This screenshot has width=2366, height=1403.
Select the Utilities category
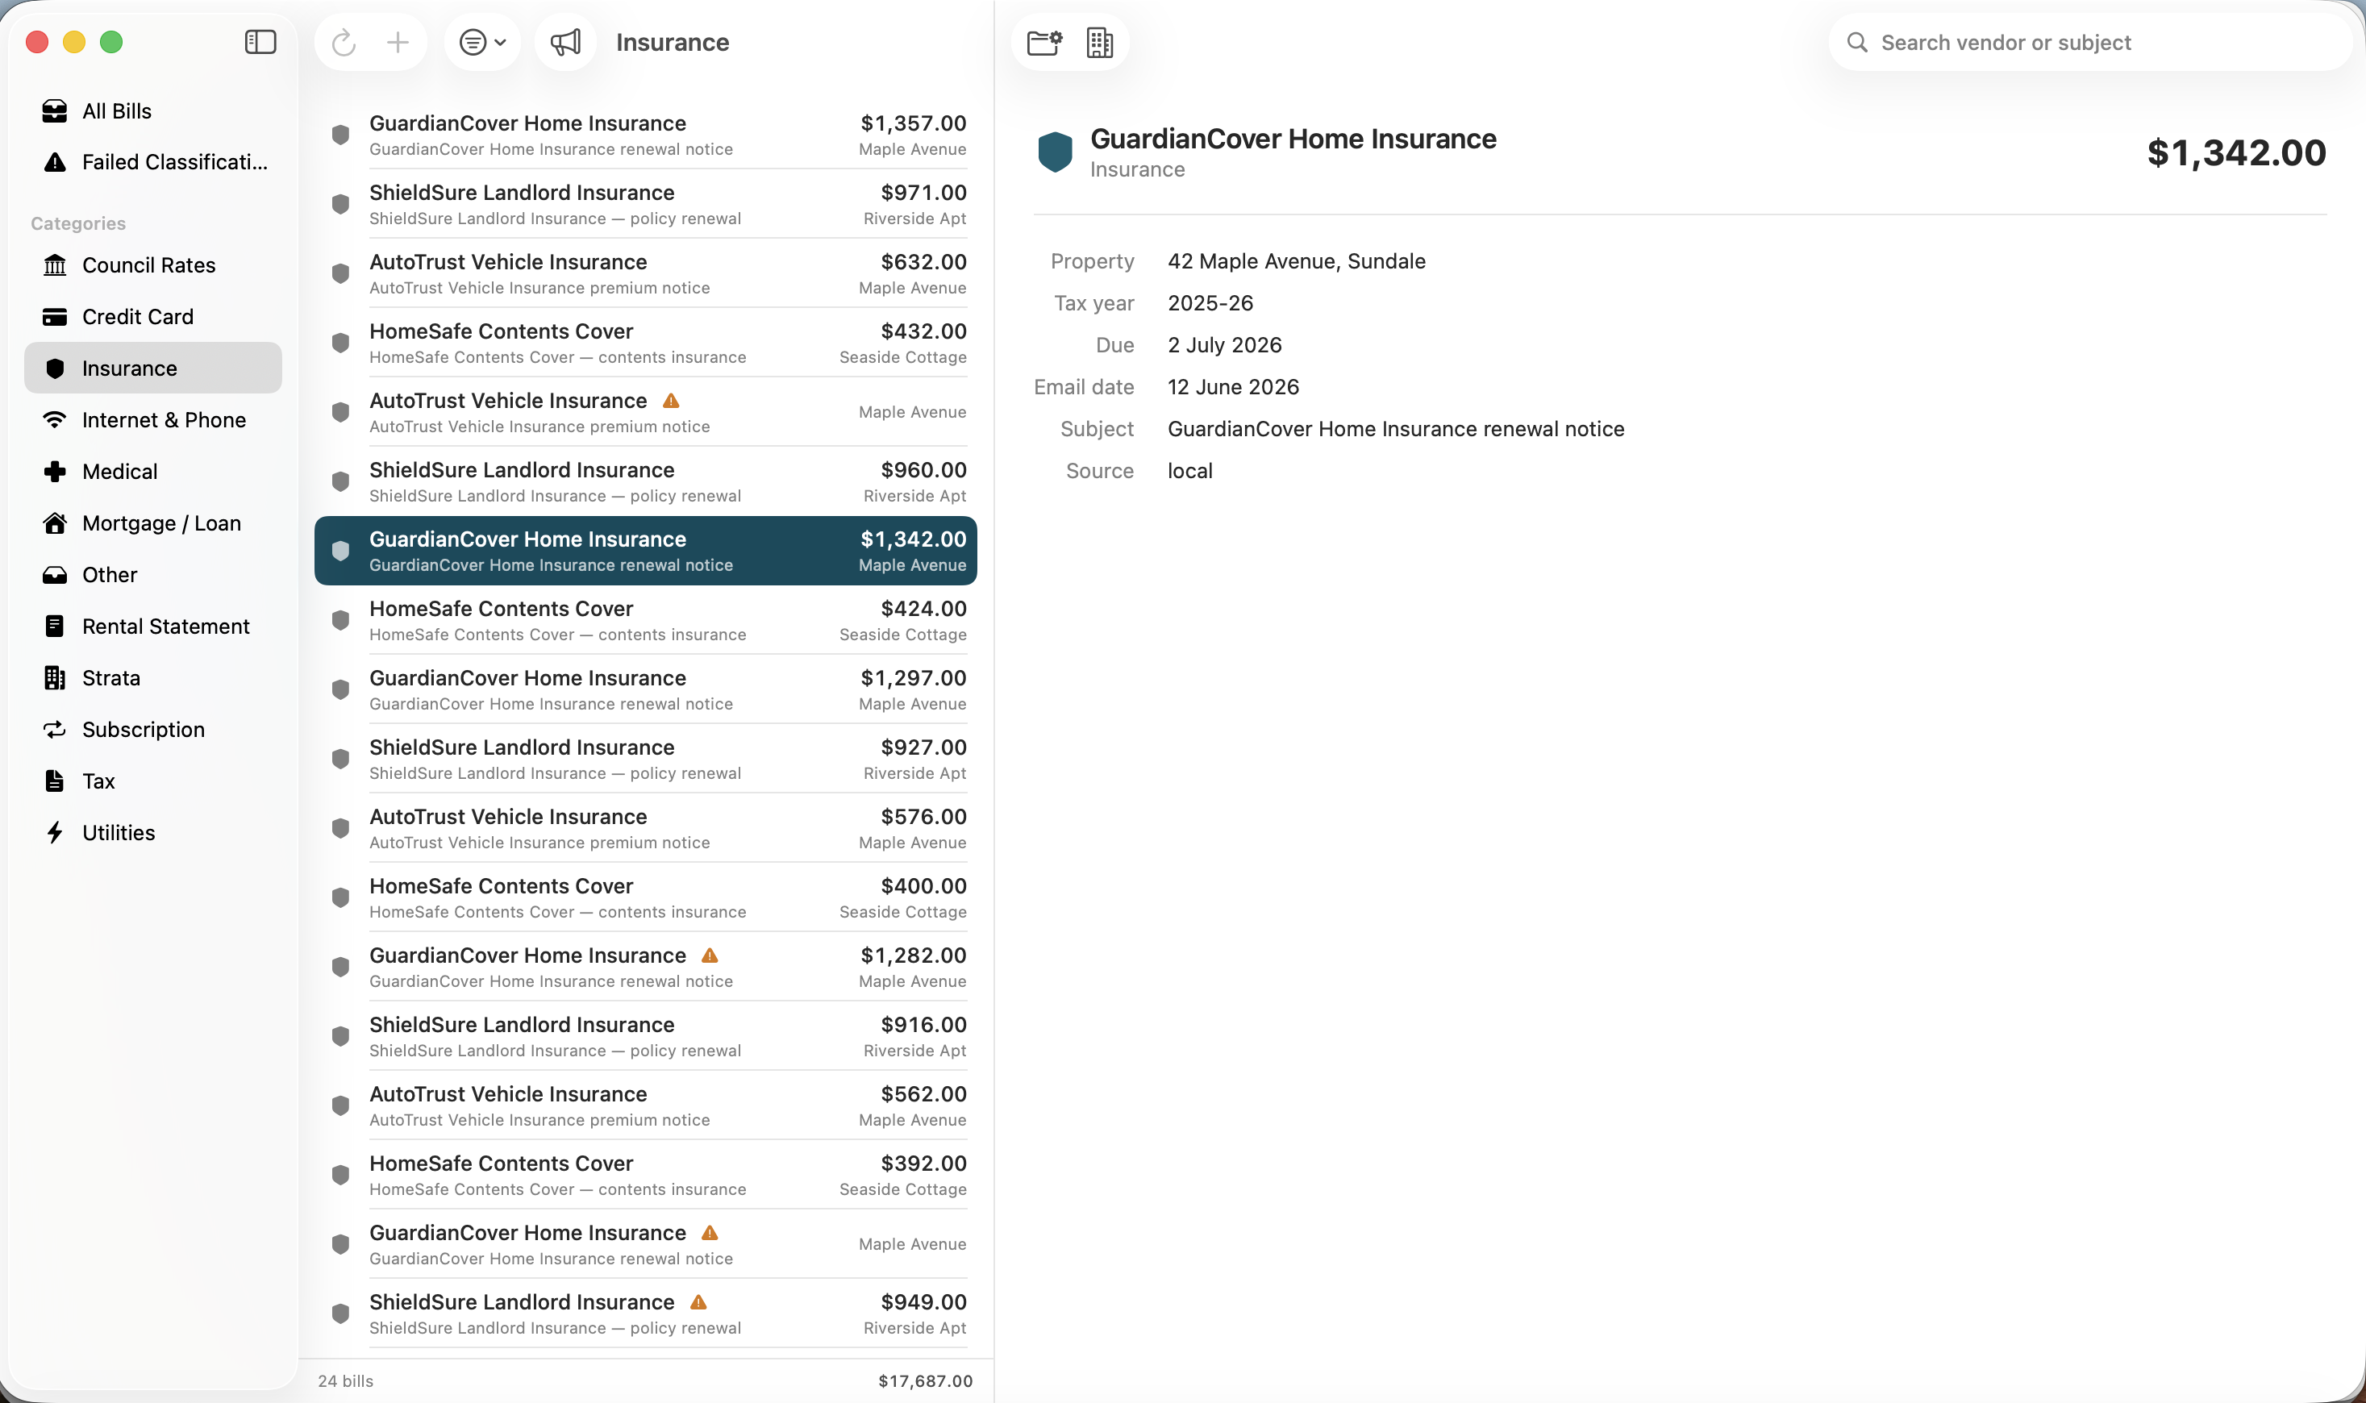click(x=153, y=832)
